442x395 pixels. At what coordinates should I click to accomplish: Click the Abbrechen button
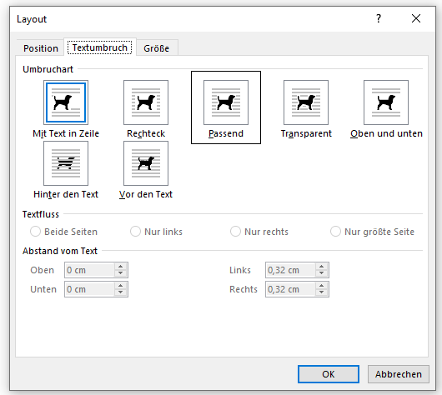pos(399,374)
